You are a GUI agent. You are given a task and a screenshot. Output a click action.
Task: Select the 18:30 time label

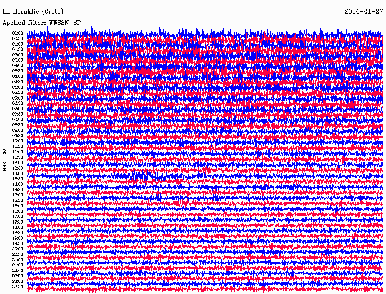[18, 233]
